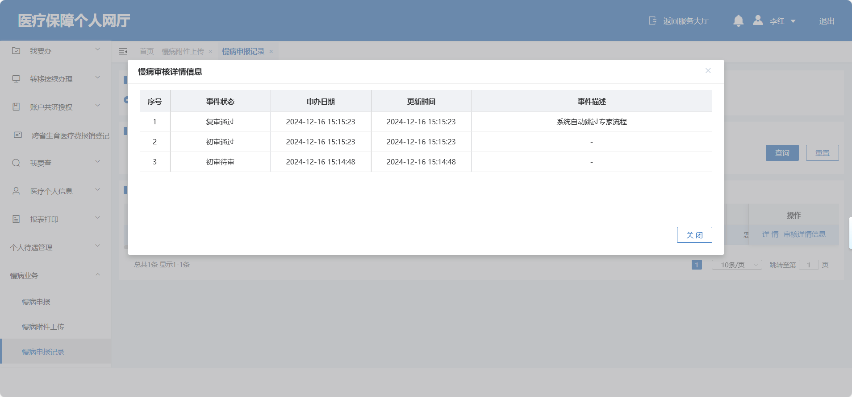The height and width of the screenshot is (397, 852).
Task: Close the 慢病申报记录 tab
Action: click(271, 52)
